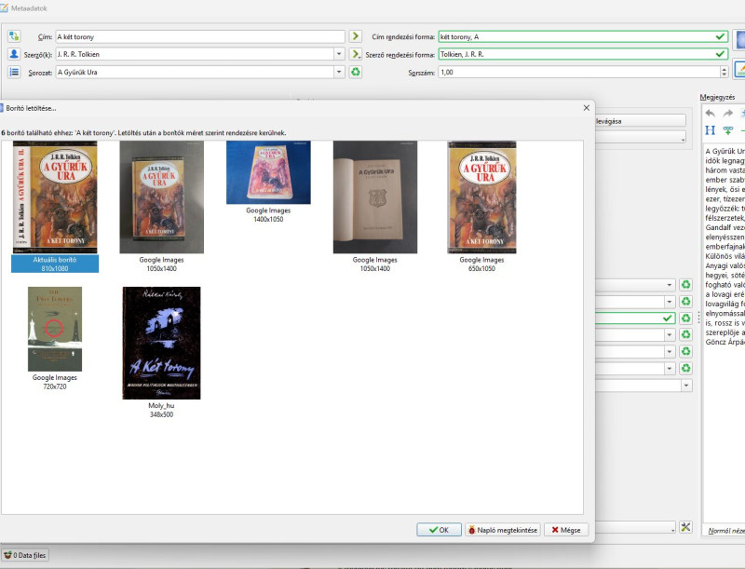The width and height of the screenshot is (745, 569).
Task: Adjust the Sorszám spinner arrows
Action: (724, 72)
